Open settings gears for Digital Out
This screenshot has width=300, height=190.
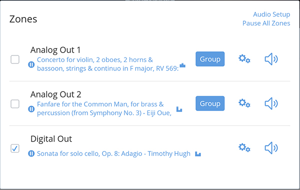pyautogui.click(x=244, y=147)
